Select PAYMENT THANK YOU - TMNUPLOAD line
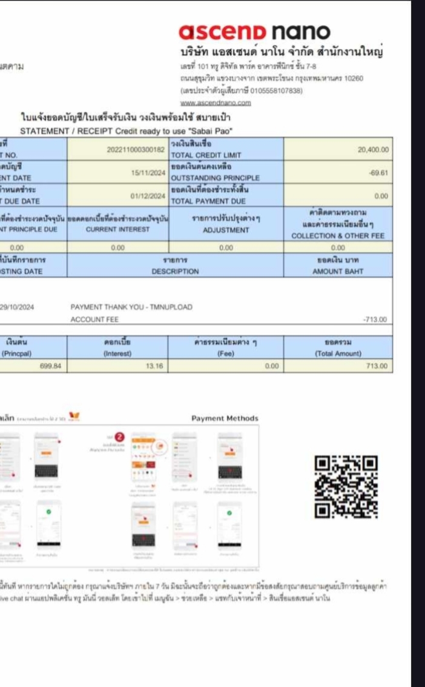The image size is (425, 687). (131, 307)
